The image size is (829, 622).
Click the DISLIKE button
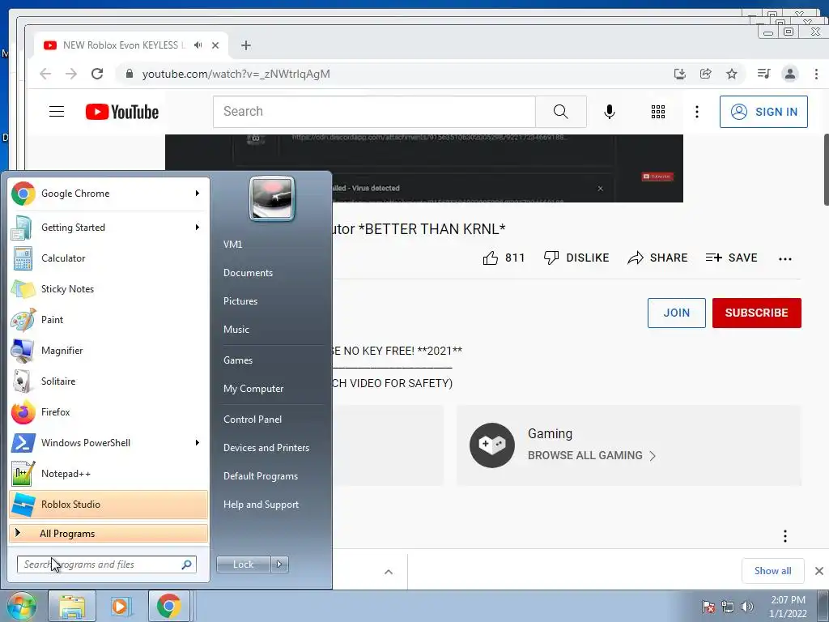(576, 258)
